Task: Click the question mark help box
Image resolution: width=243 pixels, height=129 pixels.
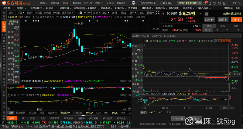Action: 33,17
